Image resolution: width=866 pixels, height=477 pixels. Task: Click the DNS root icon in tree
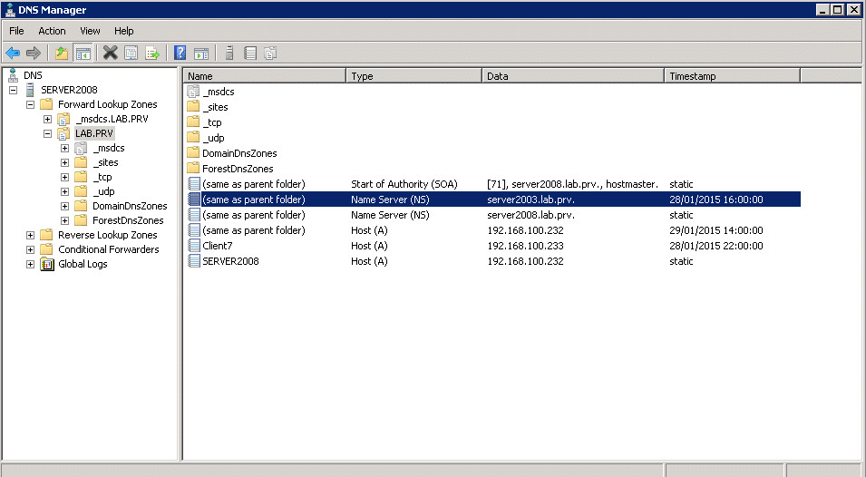(13, 75)
